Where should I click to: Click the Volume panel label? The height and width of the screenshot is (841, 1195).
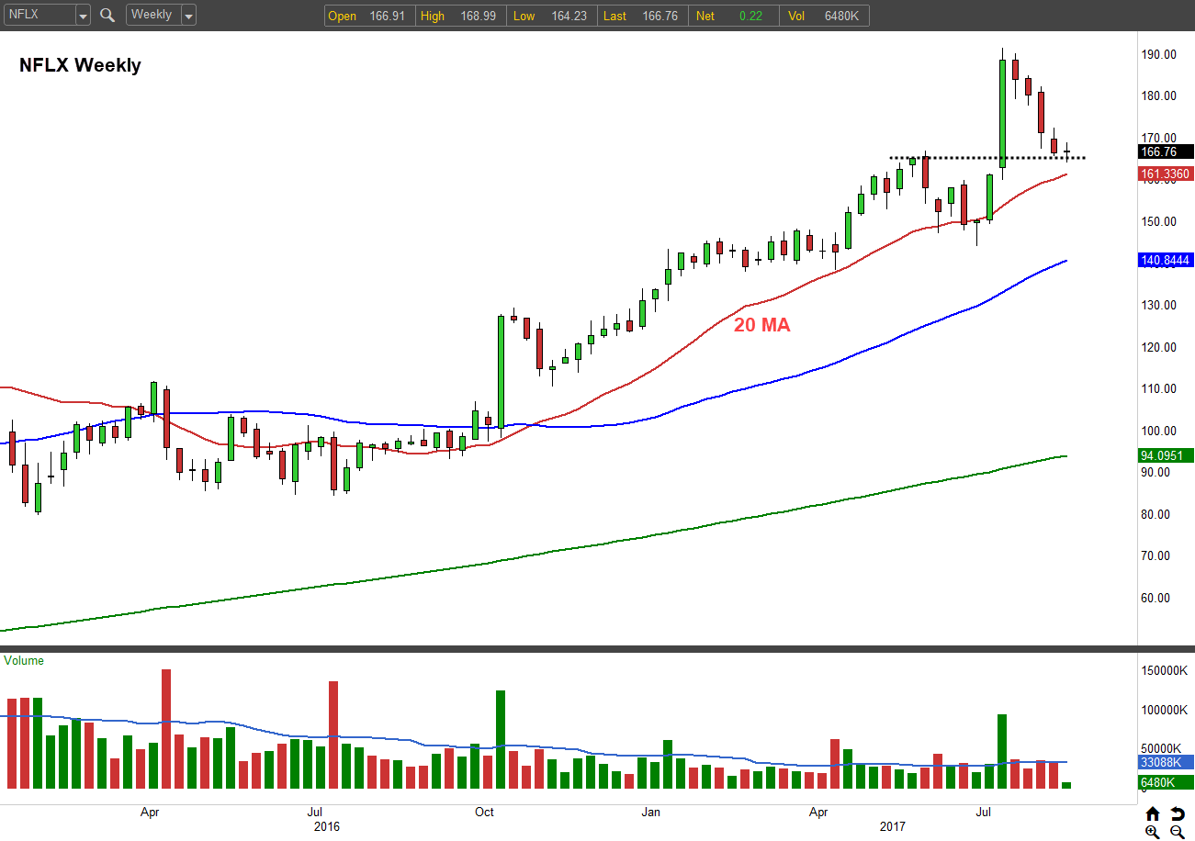pos(24,660)
